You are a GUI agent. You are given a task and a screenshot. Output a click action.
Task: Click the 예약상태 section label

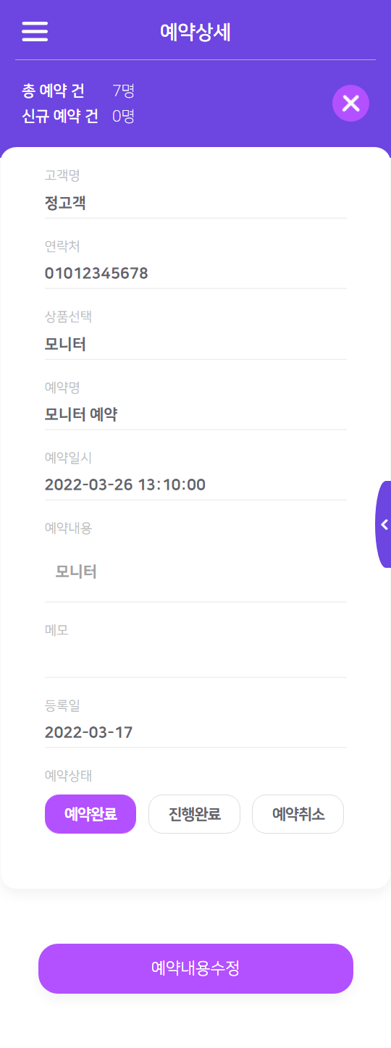(x=68, y=776)
